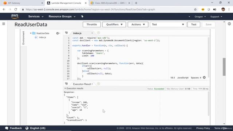Open a new browser tab
This screenshot has width=233, height=131.
pos(136,3)
